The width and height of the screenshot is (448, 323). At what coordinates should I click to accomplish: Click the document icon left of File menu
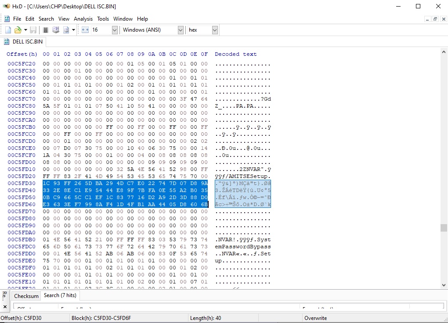click(x=7, y=19)
